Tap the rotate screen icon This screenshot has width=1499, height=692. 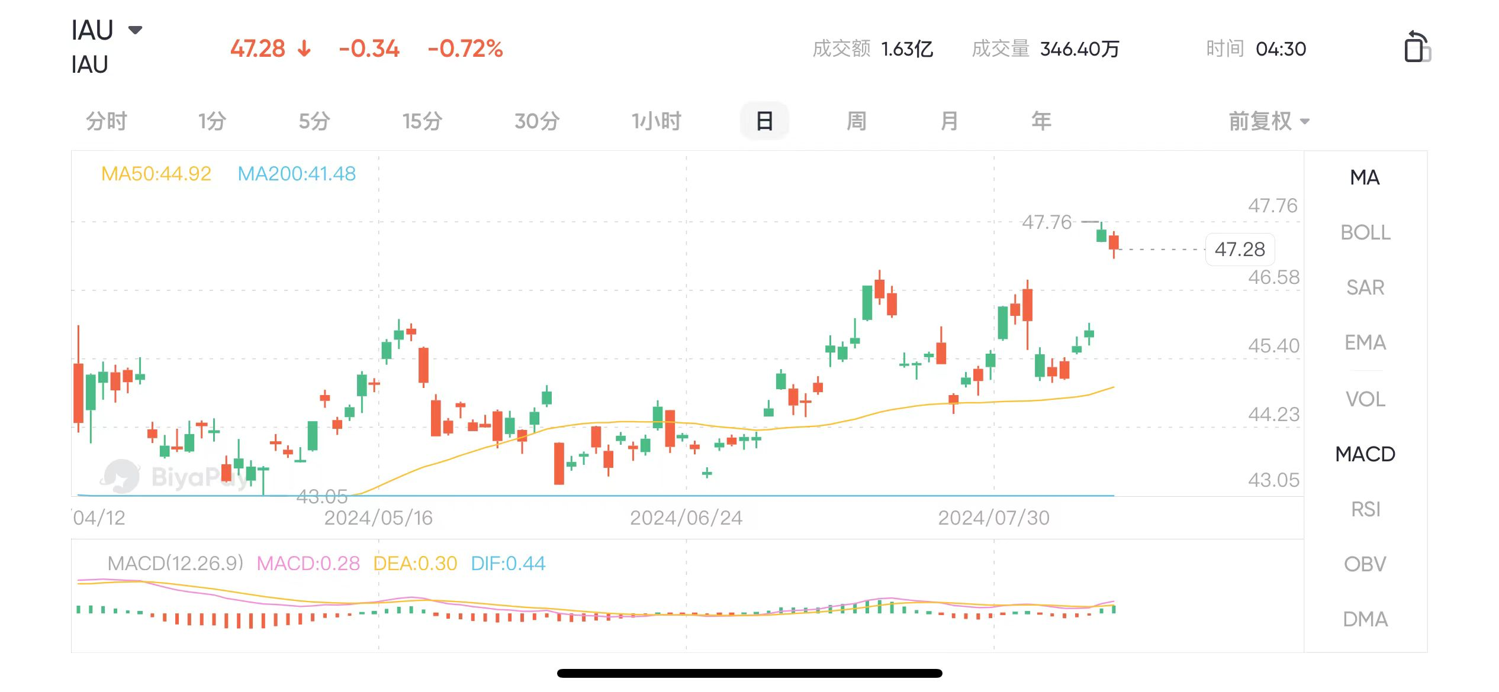click(x=1417, y=47)
